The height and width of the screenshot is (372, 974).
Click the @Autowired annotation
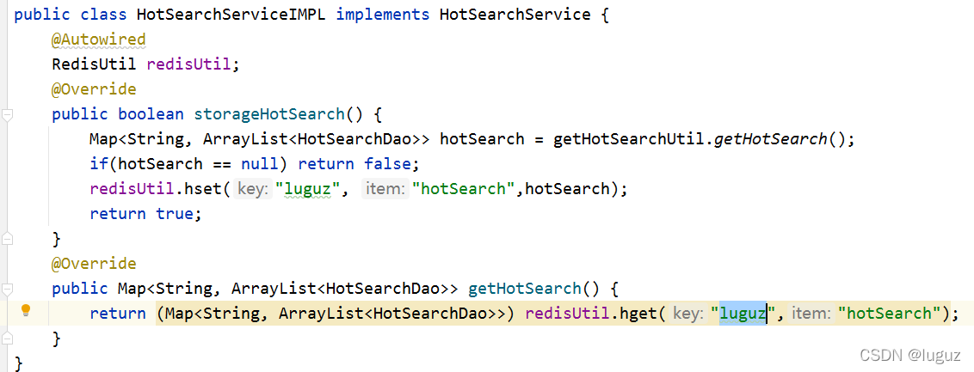[99, 40]
